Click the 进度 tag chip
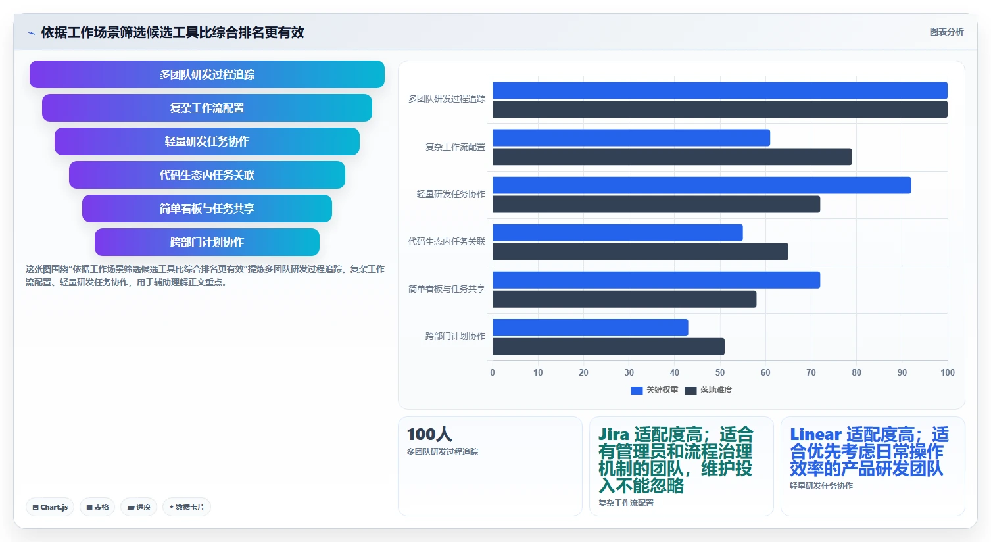 [x=139, y=507]
